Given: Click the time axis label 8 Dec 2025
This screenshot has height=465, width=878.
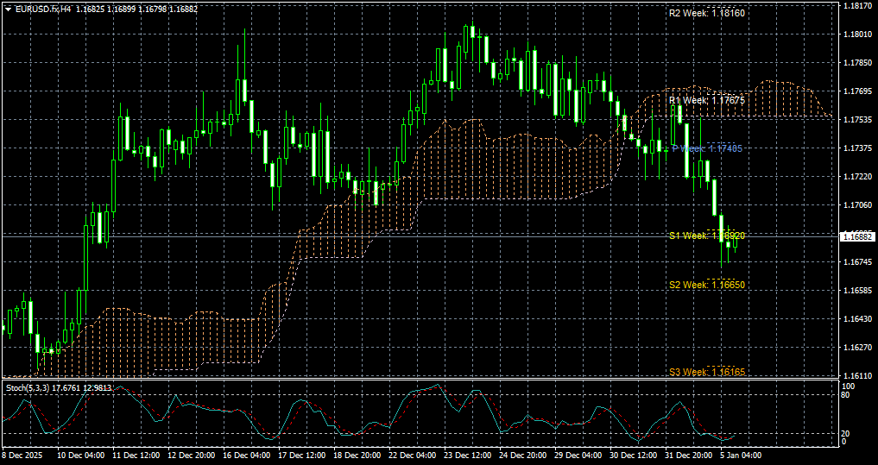Looking at the screenshot, I should click(x=22, y=456).
